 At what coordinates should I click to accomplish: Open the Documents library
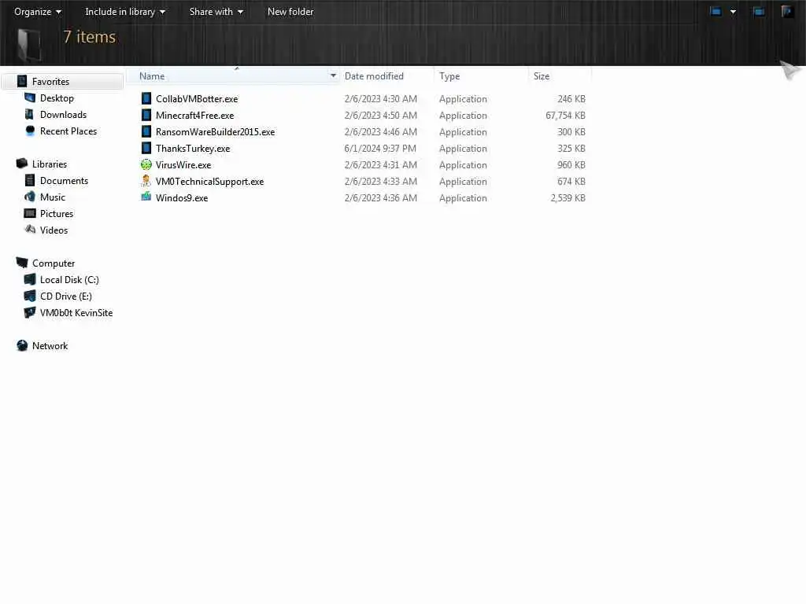pyautogui.click(x=65, y=180)
